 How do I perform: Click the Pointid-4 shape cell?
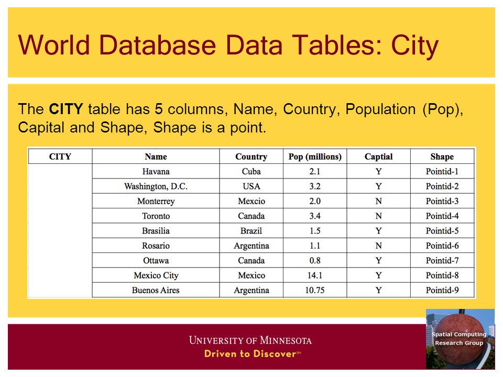click(x=442, y=216)
